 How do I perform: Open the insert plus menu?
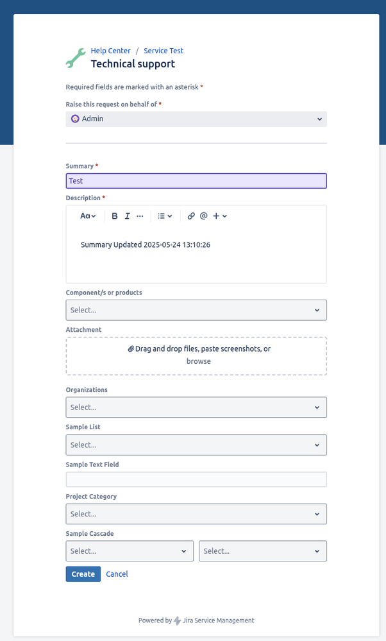[x=220, y=216]
